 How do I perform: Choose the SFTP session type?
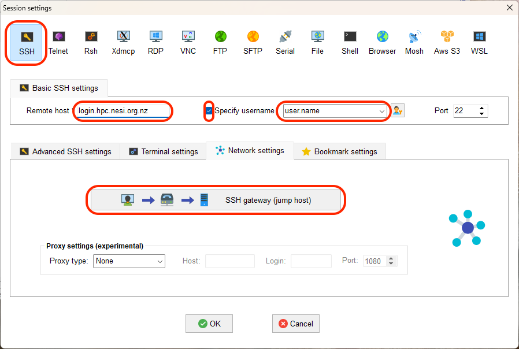point(253,43)
